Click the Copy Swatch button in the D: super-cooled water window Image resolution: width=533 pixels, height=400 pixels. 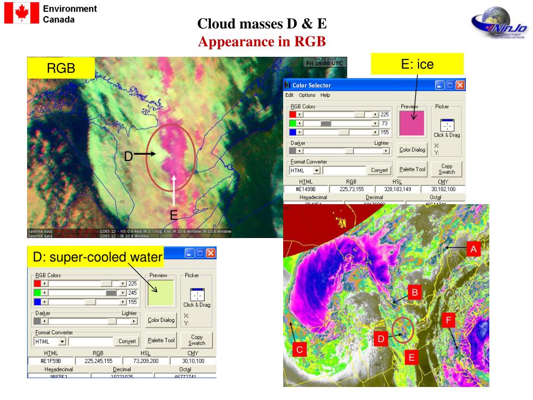(x=197, y=341)
